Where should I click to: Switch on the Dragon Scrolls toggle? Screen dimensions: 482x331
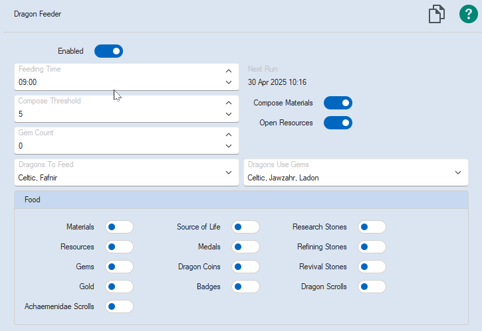372,287
